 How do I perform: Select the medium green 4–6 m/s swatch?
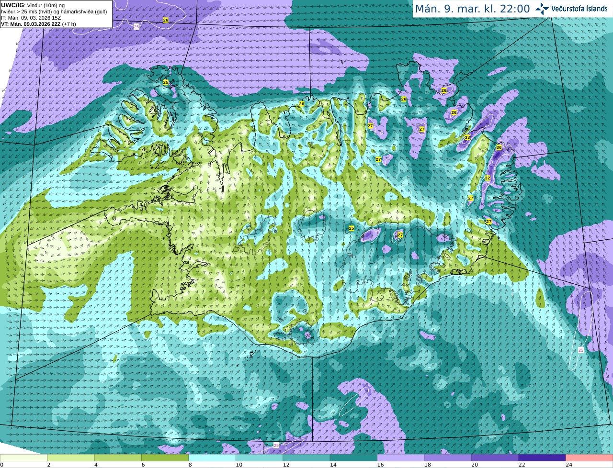click(x=118, y=457)
